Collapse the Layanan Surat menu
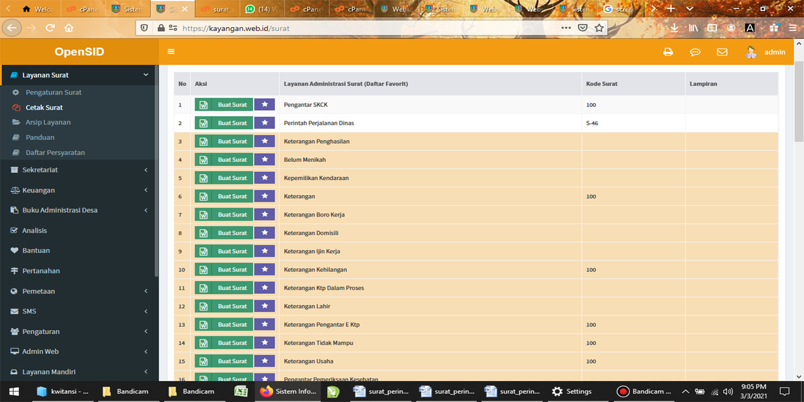The height and width of the screenshot is (402, 804). [79, 75]
